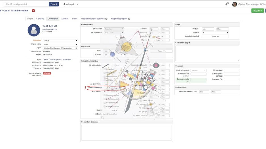
Task: Expand the Status pâlnie dropdown
Action: tap(60, 44)
